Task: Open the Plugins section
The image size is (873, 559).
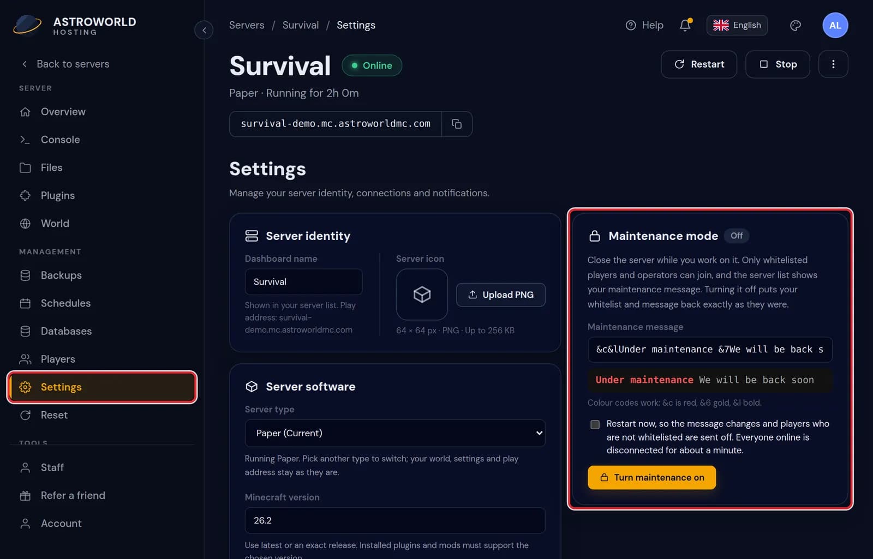Action: [102, 195]
